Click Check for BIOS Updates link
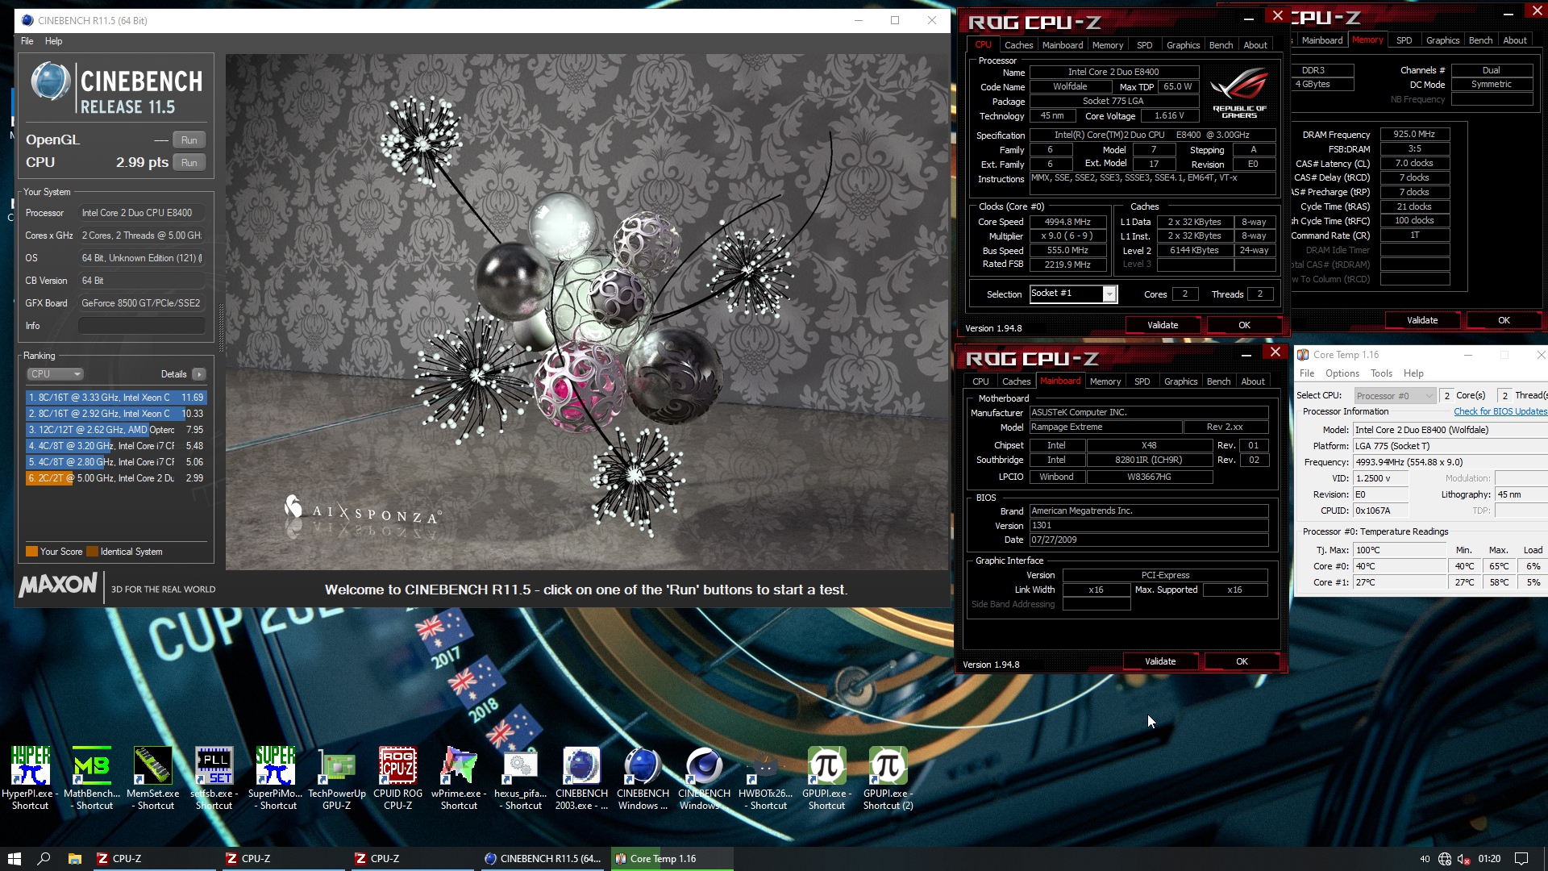The width and height of the screenshot is (1548, 871). pyautogui.click(x=1500, y=411)
